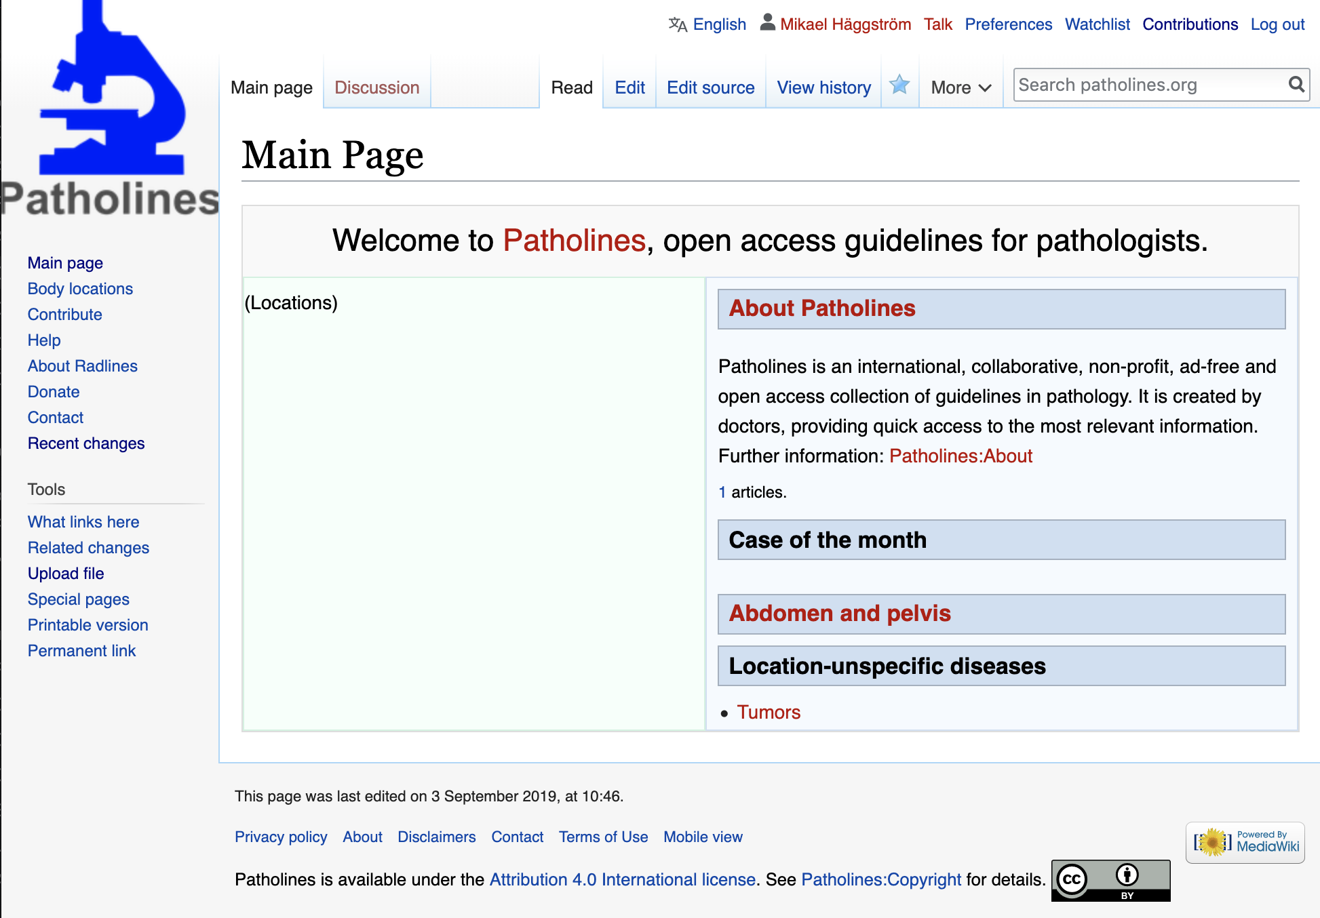
Task: Click Patholines link in welcome banner
Action: [574, 241]
